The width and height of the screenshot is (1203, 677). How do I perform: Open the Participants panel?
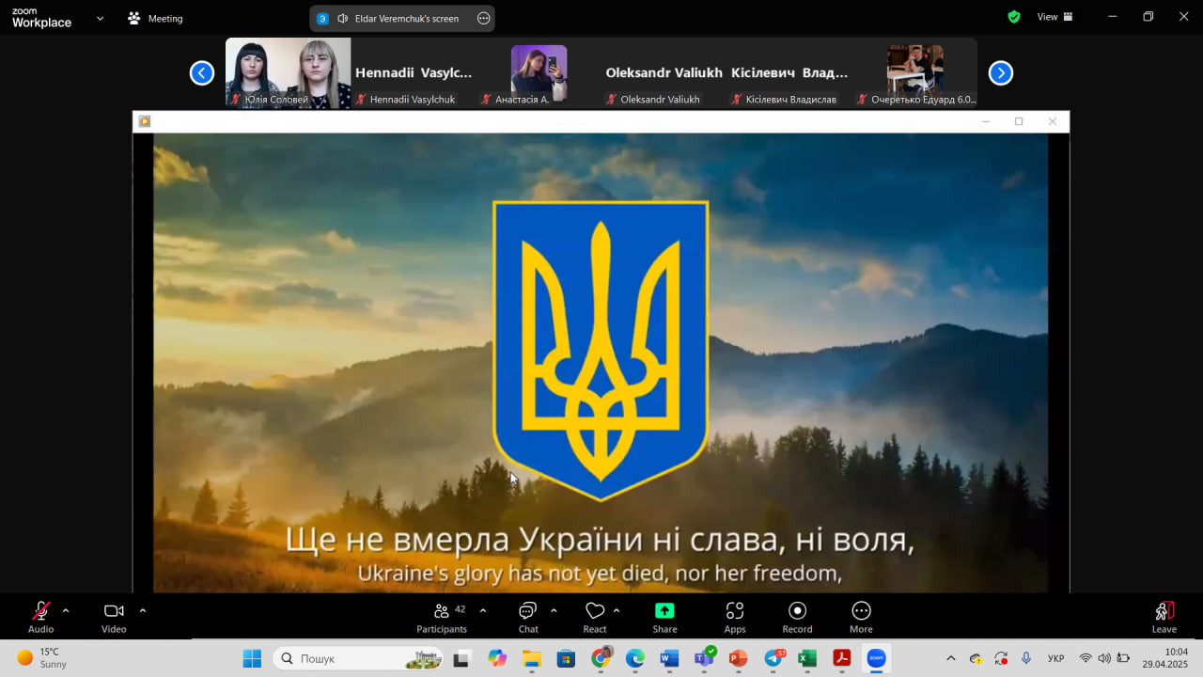442,617
